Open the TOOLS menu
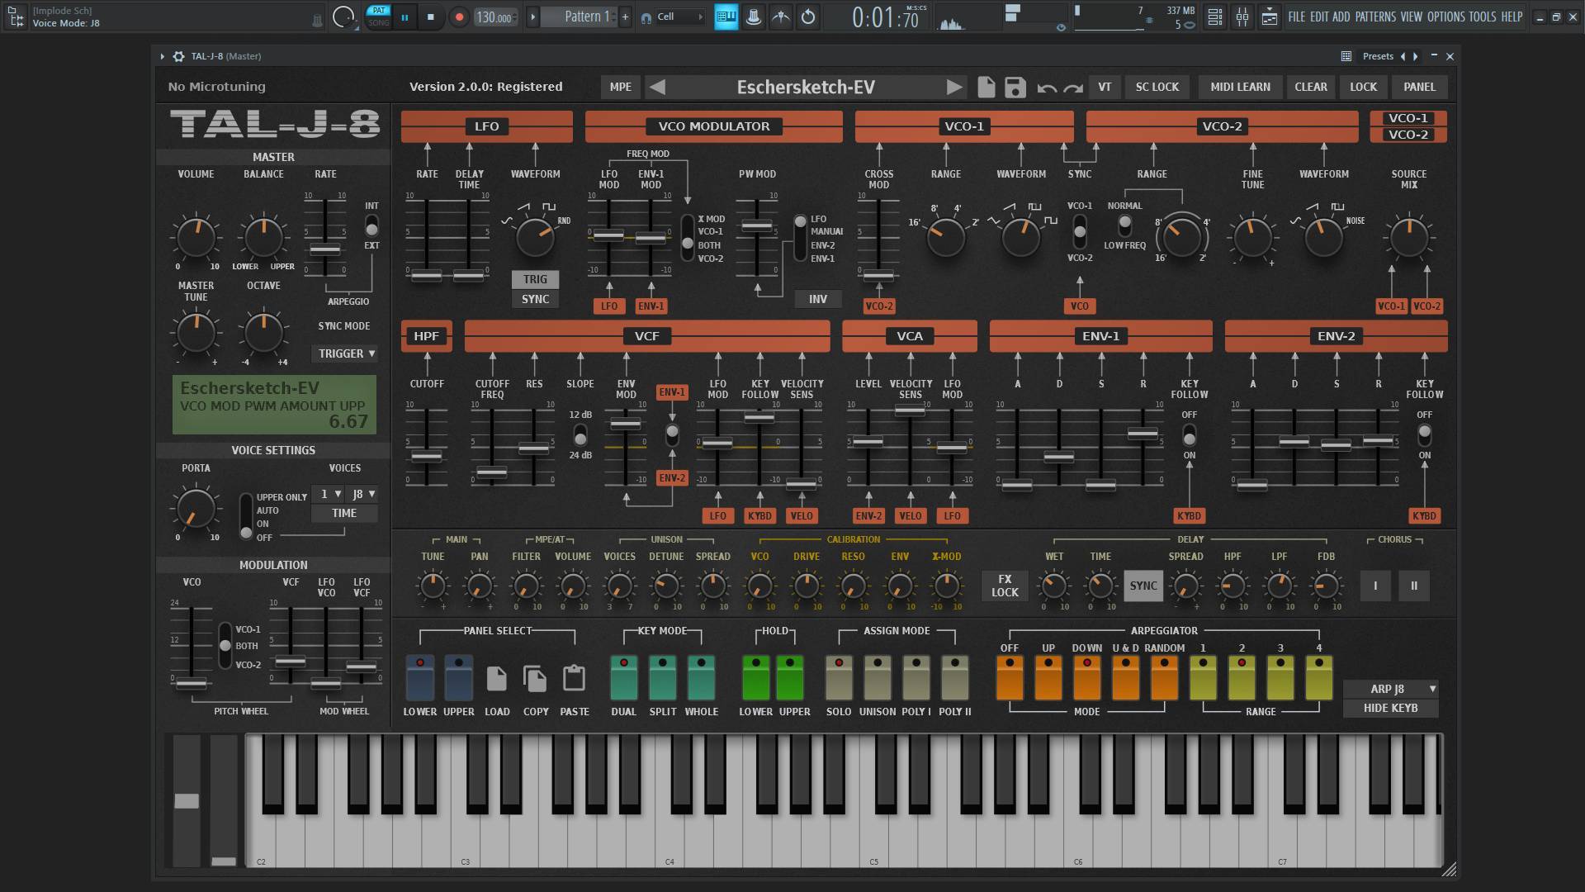Screen dimensions: 1585x892 pyautogui.click(x=1483, y=17)
